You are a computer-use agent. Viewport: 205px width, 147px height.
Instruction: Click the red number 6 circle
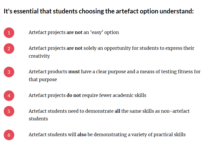[x=9, y=135]
